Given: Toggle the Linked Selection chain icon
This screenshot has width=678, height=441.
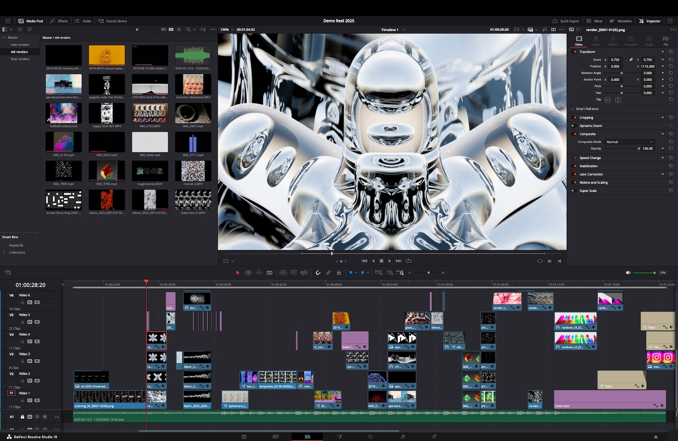Looking at the screenshot, I should point(329,273).
